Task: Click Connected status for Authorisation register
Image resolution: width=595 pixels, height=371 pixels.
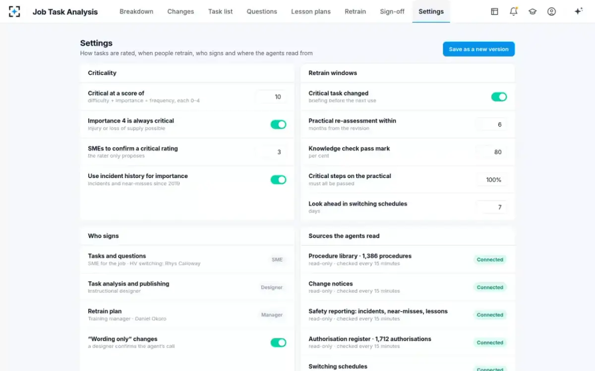Action: (x=490, y=342)
